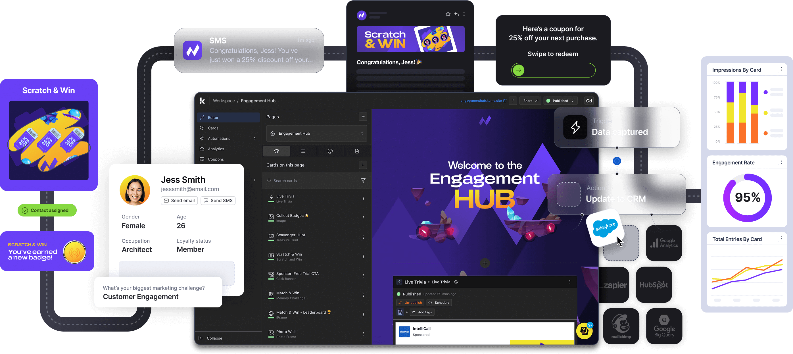The width and height of the screenshot is (793, 354).
Task: Select the palette theme tab icon
Action: coord(330,151)
